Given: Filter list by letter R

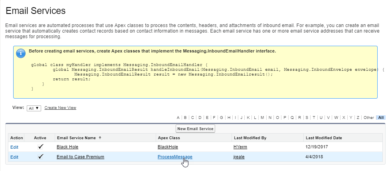Looking at the screenshot, I should [x=300, y=118].
